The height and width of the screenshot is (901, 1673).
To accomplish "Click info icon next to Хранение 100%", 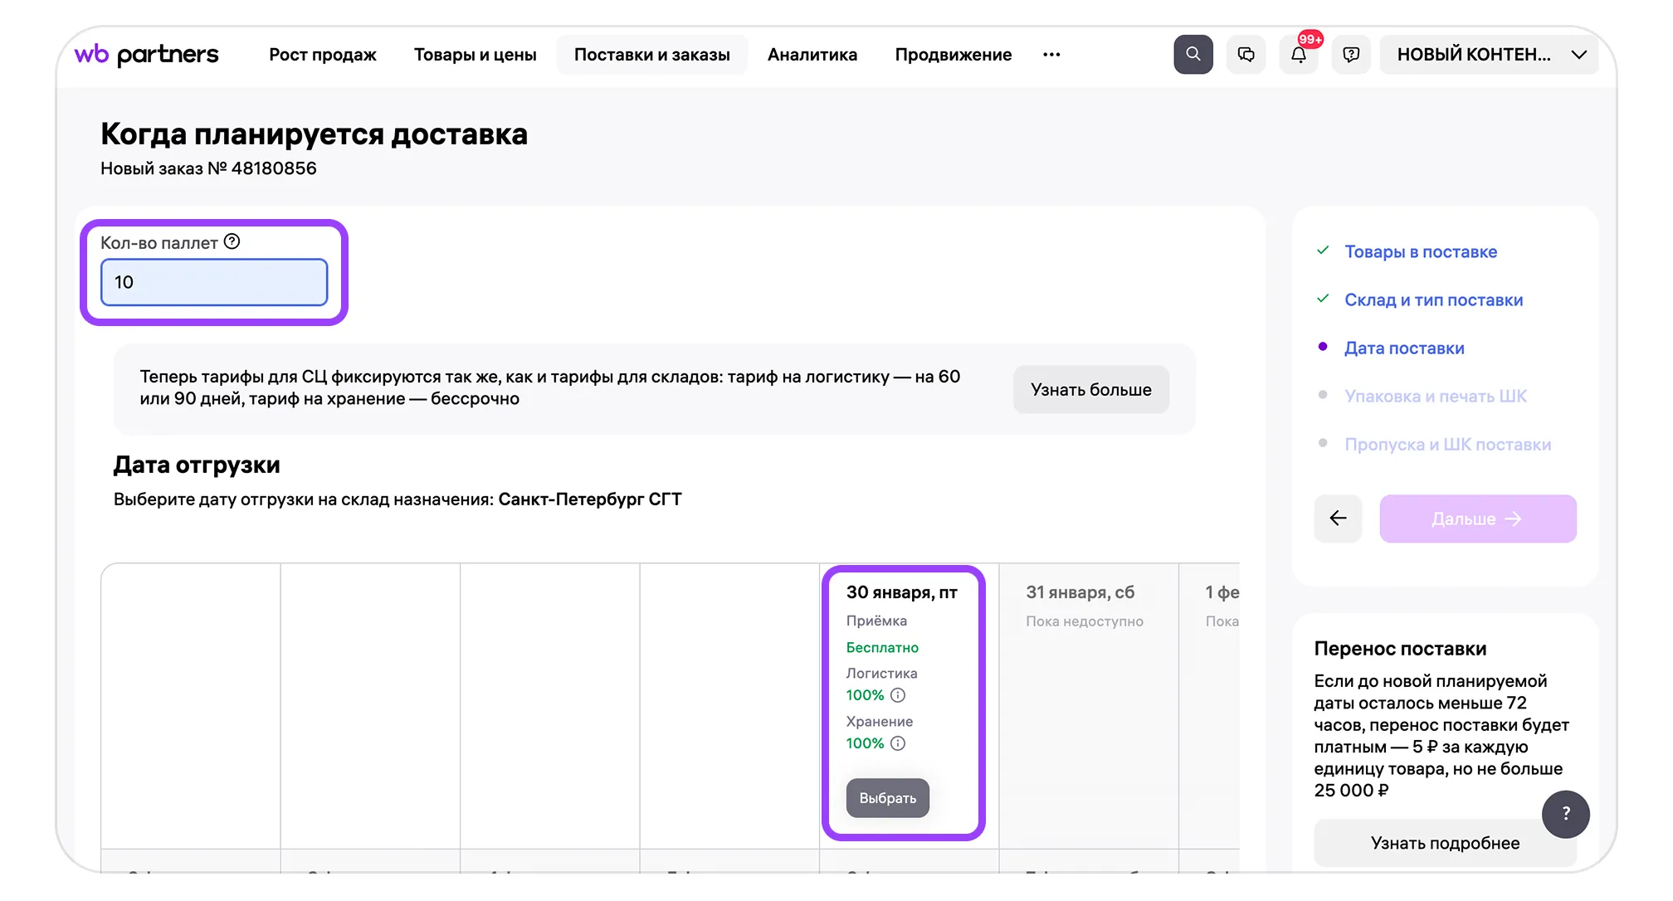I will [898, 743].
